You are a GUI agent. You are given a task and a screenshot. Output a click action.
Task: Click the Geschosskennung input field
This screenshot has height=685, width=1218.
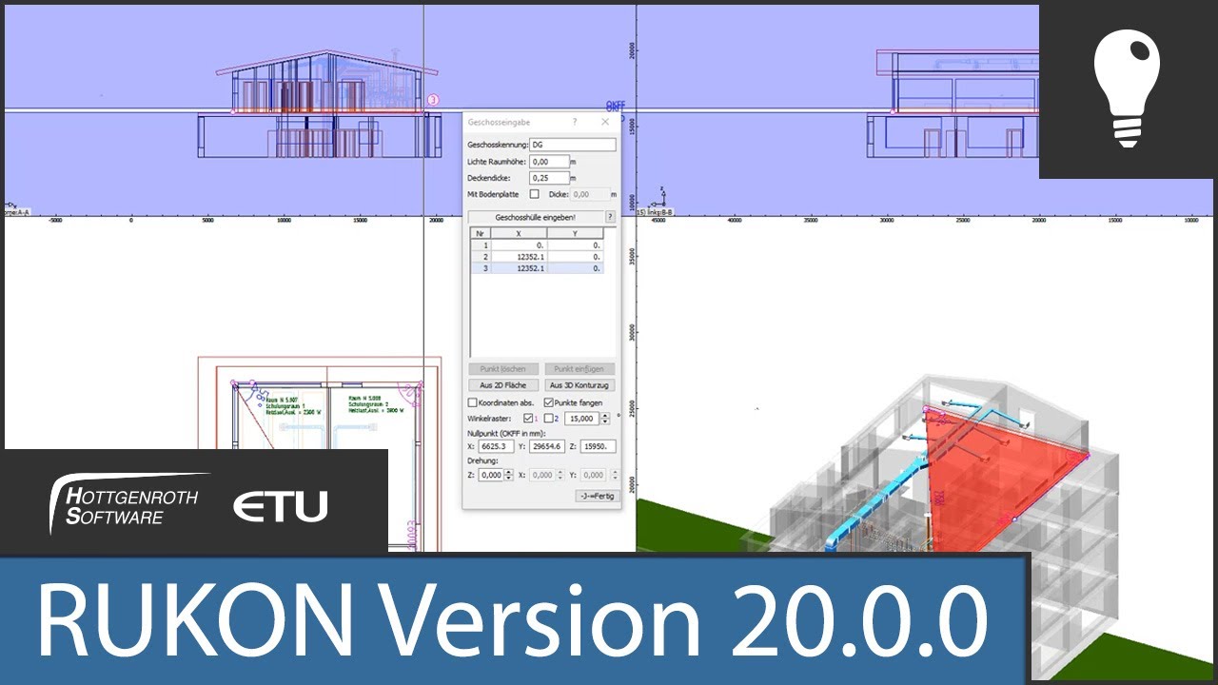point(573,145)
